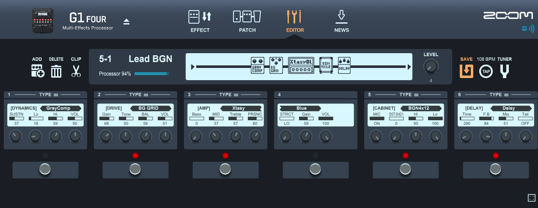This screenshot has width=538, height=208.
Task: Click the CLIP scissors icon
Action: click(76, 71)
